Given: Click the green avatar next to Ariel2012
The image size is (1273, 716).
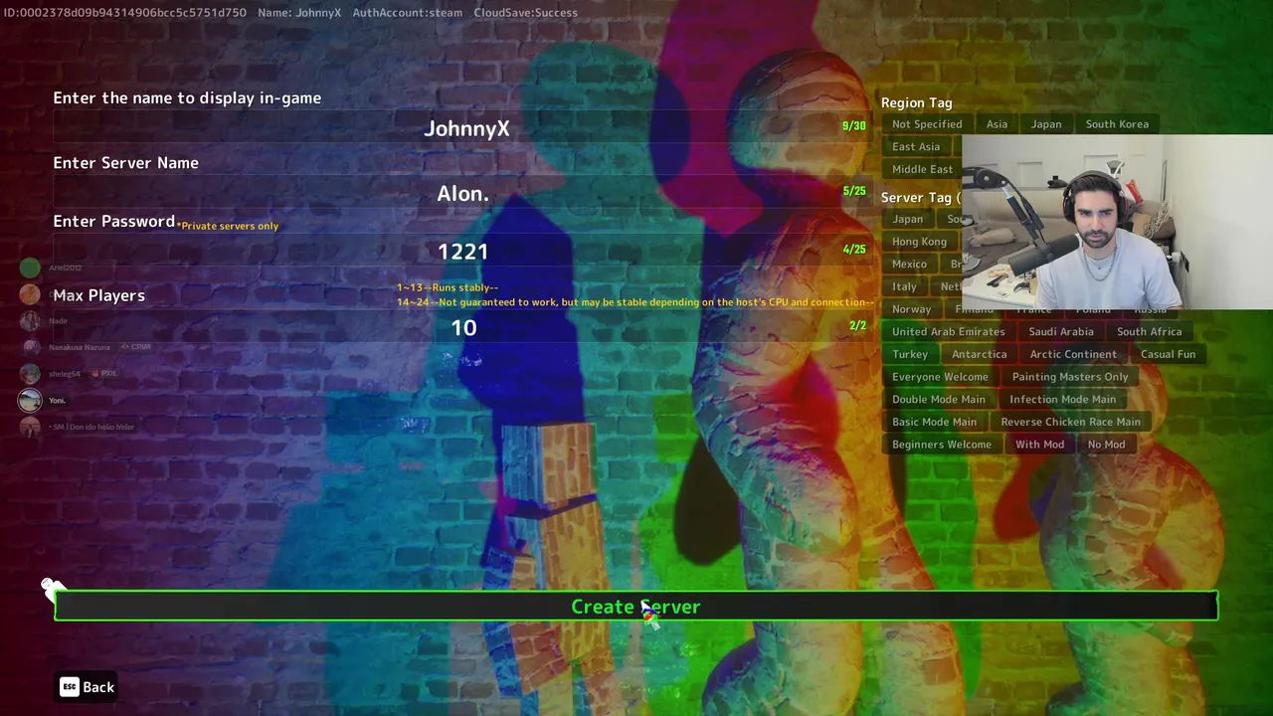Looking at the screenshot, I should [x=30, y=268].
